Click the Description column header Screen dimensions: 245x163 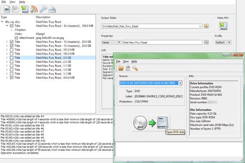(43, 17)
